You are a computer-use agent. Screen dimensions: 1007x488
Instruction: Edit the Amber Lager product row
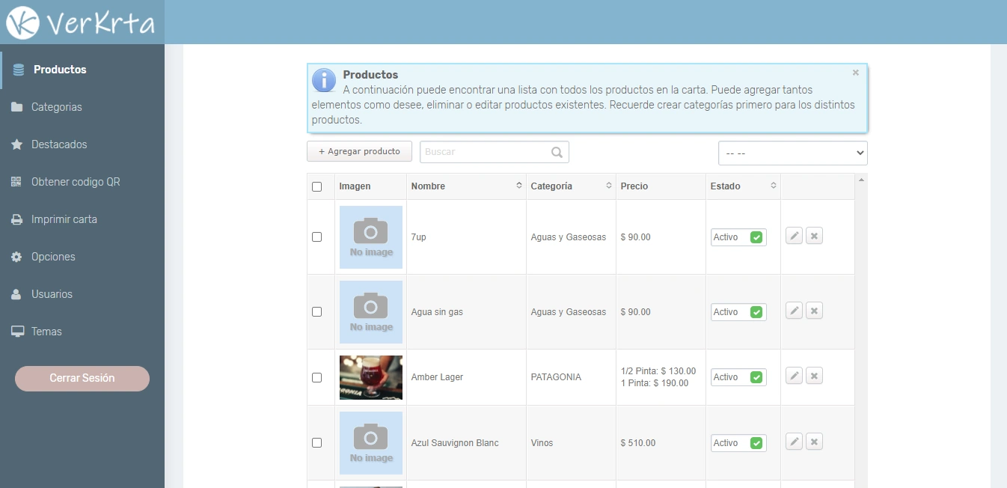(x=794, y=376)
